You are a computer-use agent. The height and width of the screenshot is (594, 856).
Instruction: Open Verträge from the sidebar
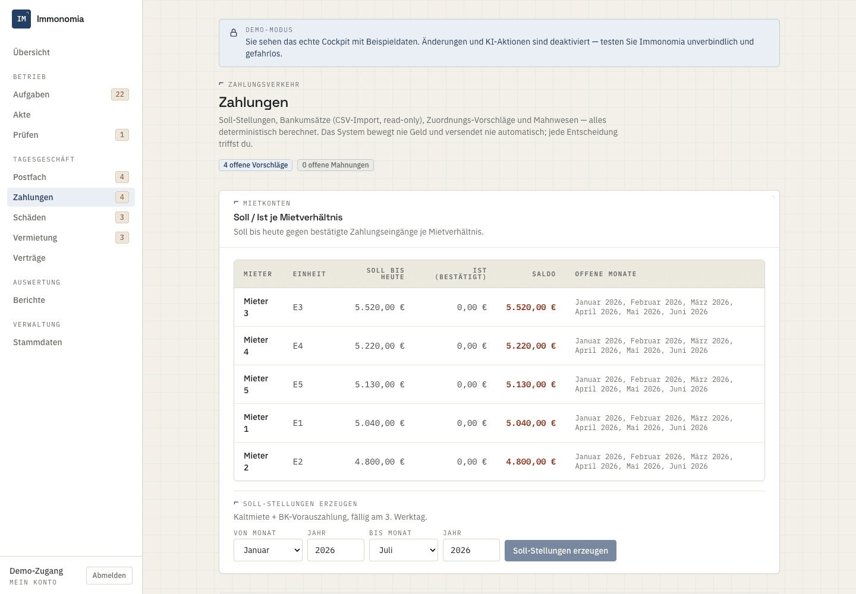point(29,258)
